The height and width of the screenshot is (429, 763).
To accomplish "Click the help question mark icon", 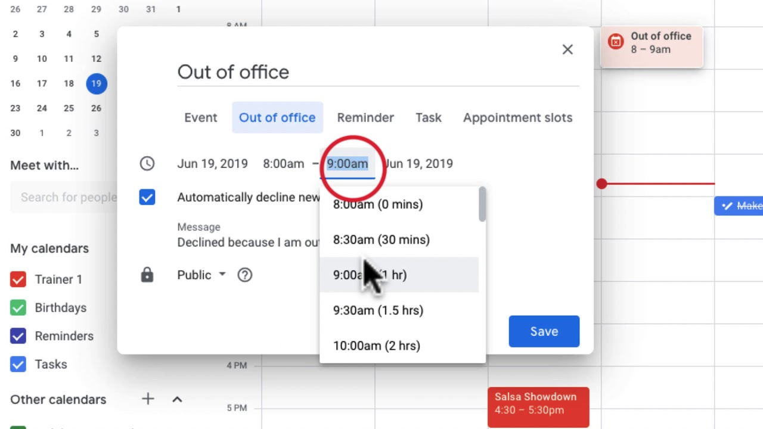I will click(244, 275).
